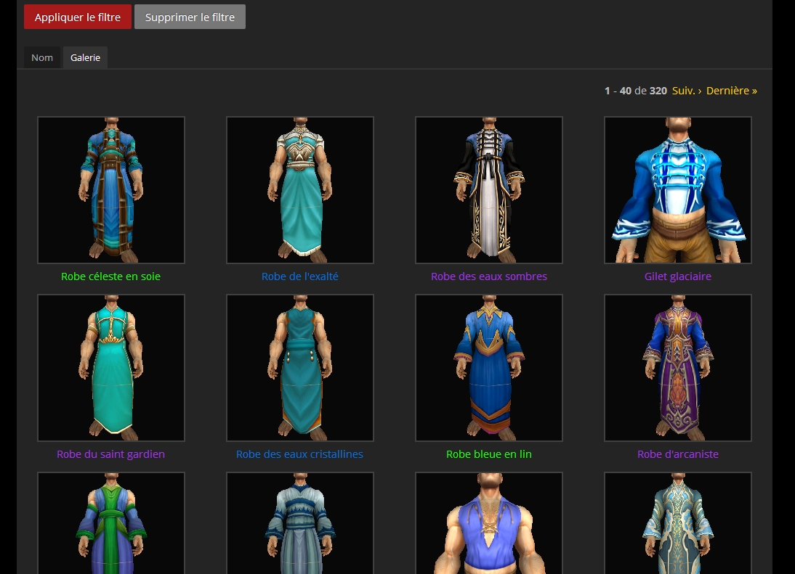The width and height of the screenshot is (795, 574).
Task: Open the Robe d'arcaniste thumbnail image
Action: pyautogui.click(x=678, y=367)
